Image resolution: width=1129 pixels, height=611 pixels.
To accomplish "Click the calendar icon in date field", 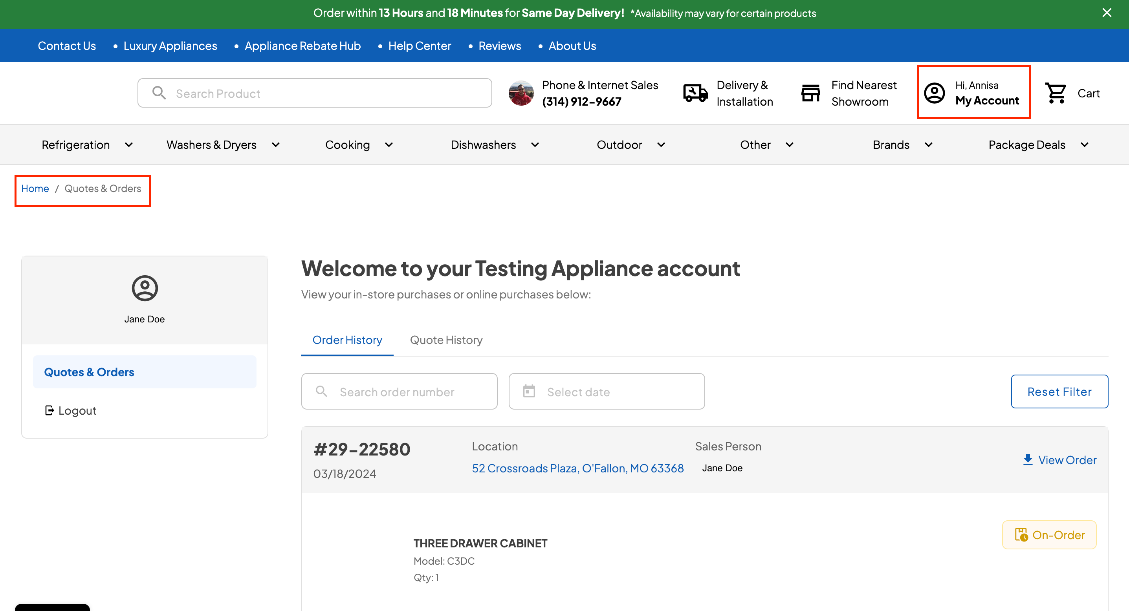I will pyautogui.click(x=529, y=391).
